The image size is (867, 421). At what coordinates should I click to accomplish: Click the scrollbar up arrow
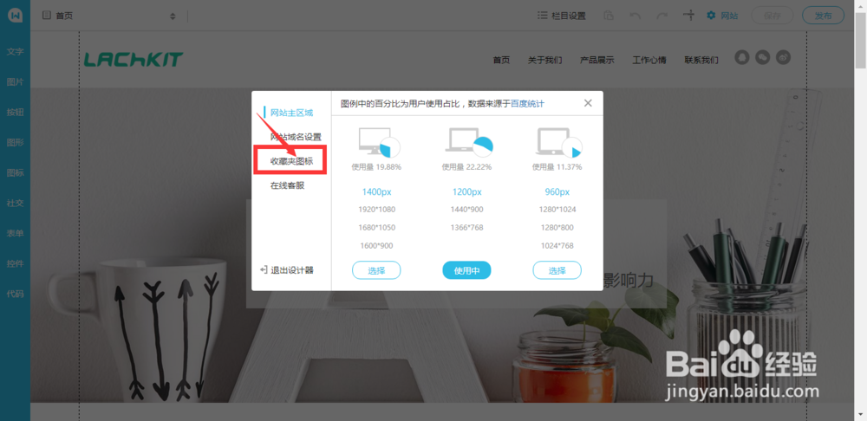[862, 4]
